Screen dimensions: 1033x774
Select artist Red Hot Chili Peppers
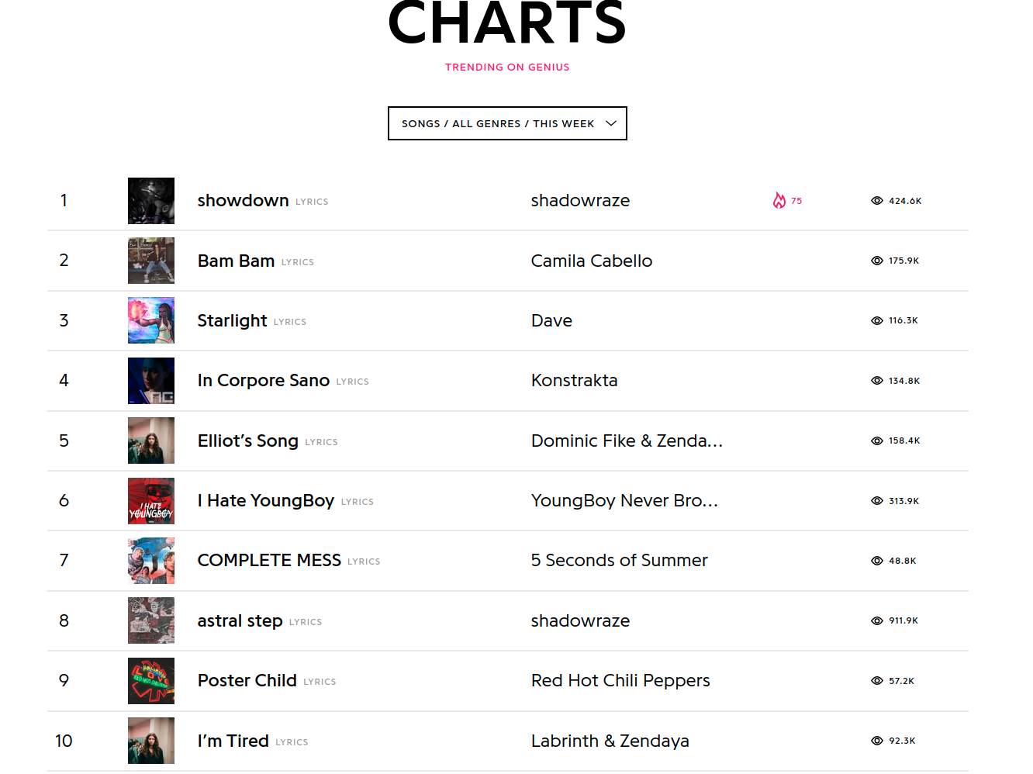(x=620, y=681)
